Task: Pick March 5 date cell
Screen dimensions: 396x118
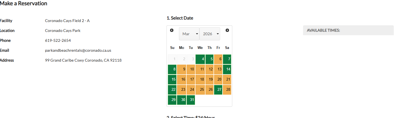Action: coord(209,59)
